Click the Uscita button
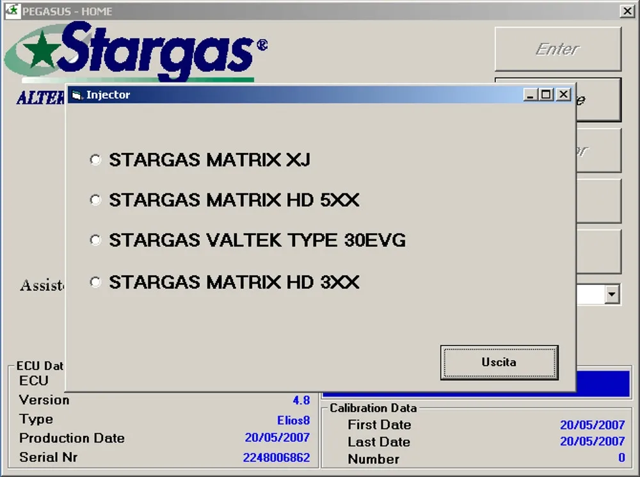 click(499, 362)
